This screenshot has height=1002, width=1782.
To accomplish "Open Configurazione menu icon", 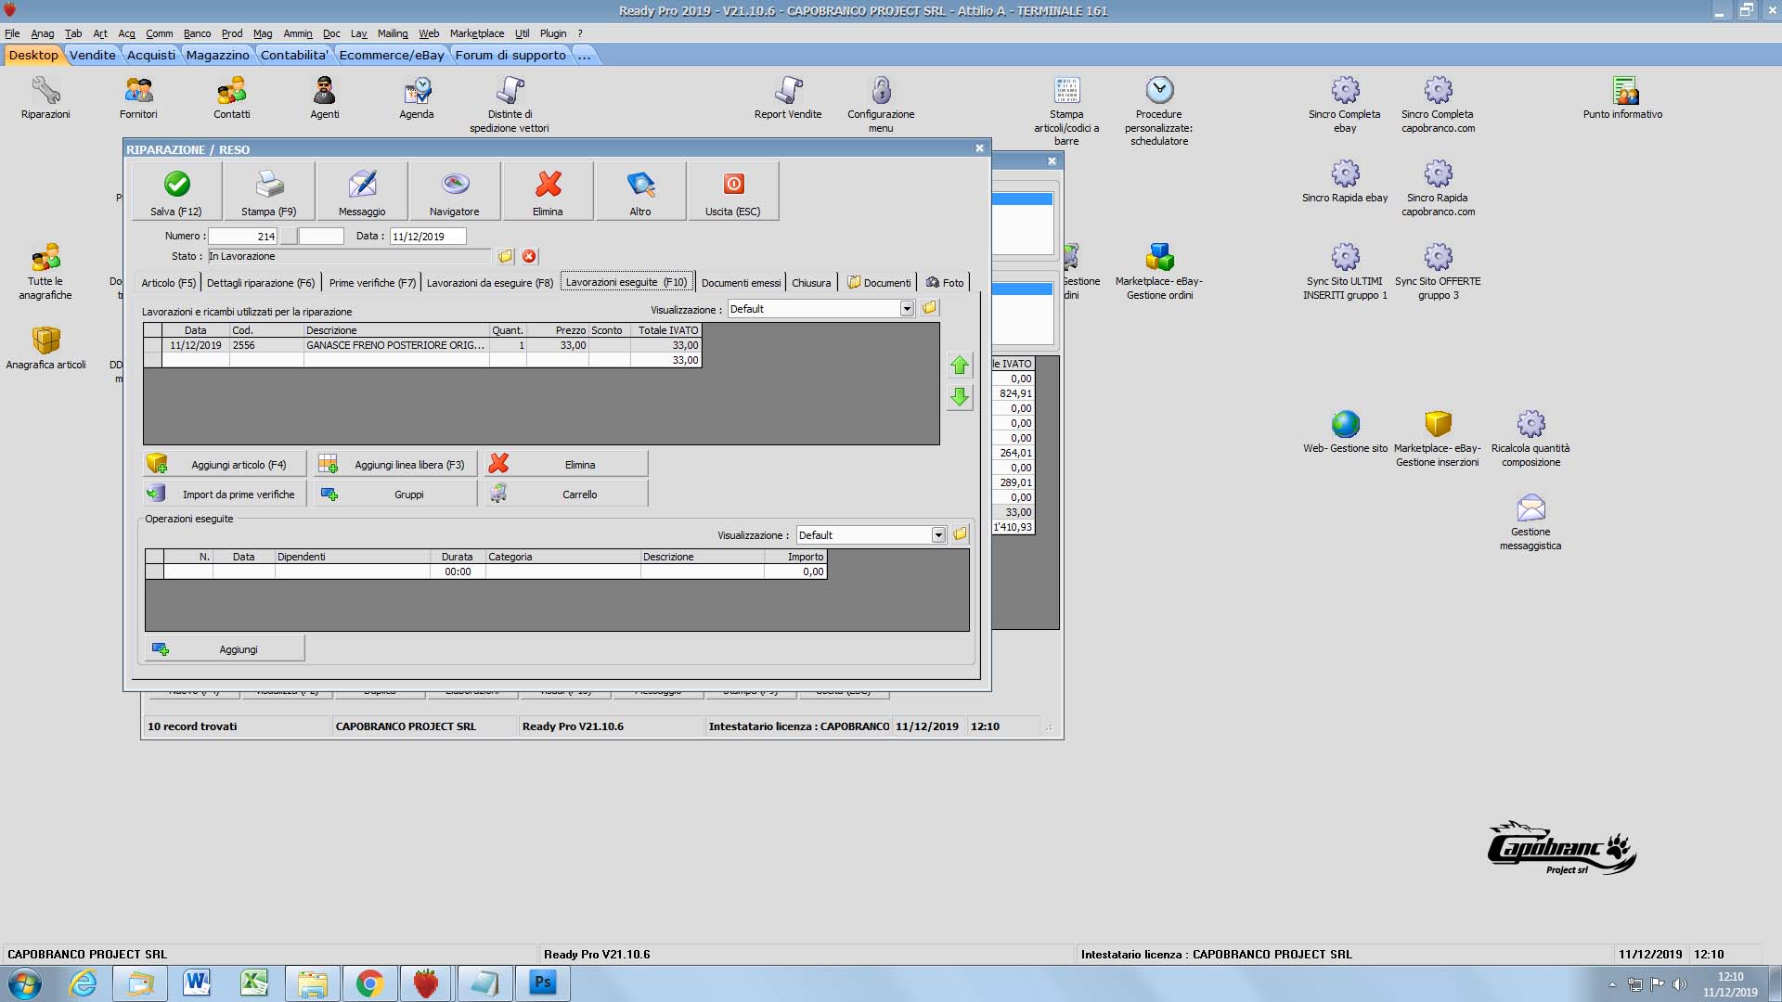I will coord(881,104).
